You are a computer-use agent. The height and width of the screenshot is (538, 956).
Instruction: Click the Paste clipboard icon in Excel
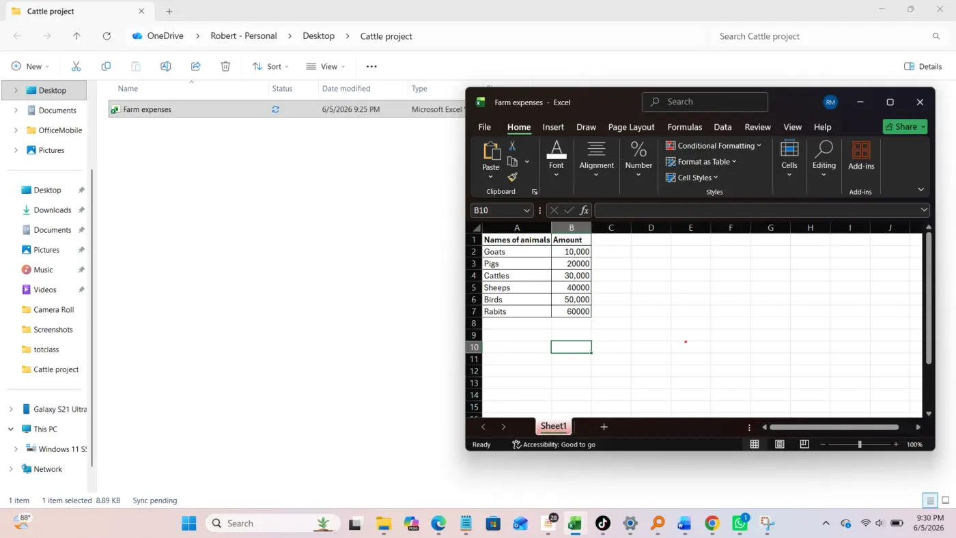coord(491,151)
